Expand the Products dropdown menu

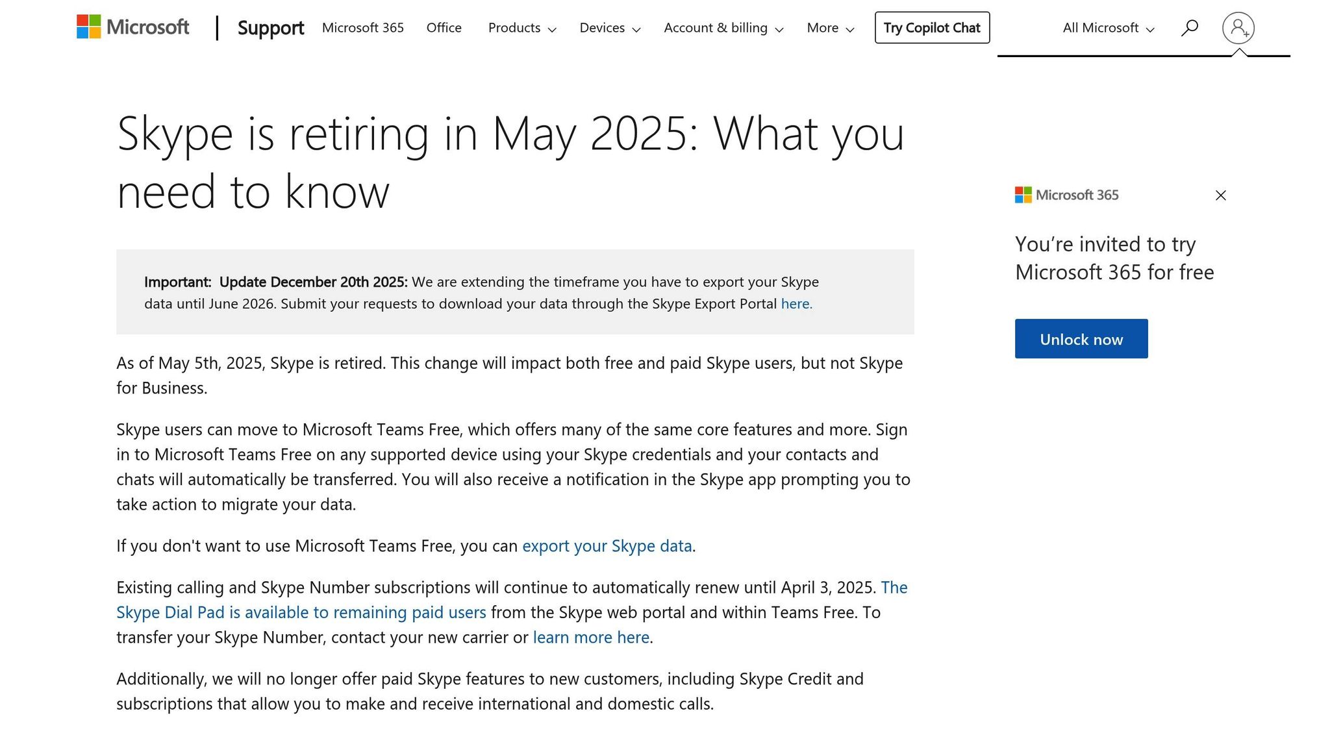tap(521, 28)
